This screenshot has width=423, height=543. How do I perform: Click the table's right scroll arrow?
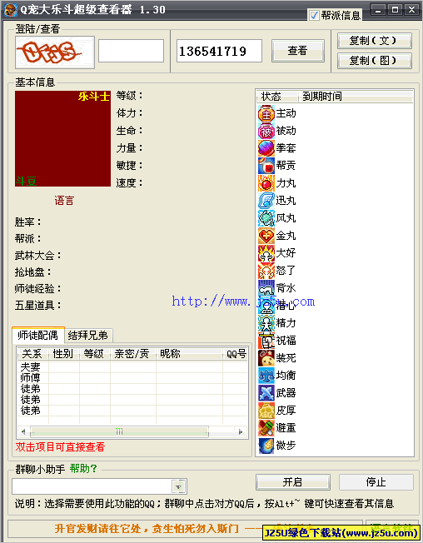pos(241,432)
